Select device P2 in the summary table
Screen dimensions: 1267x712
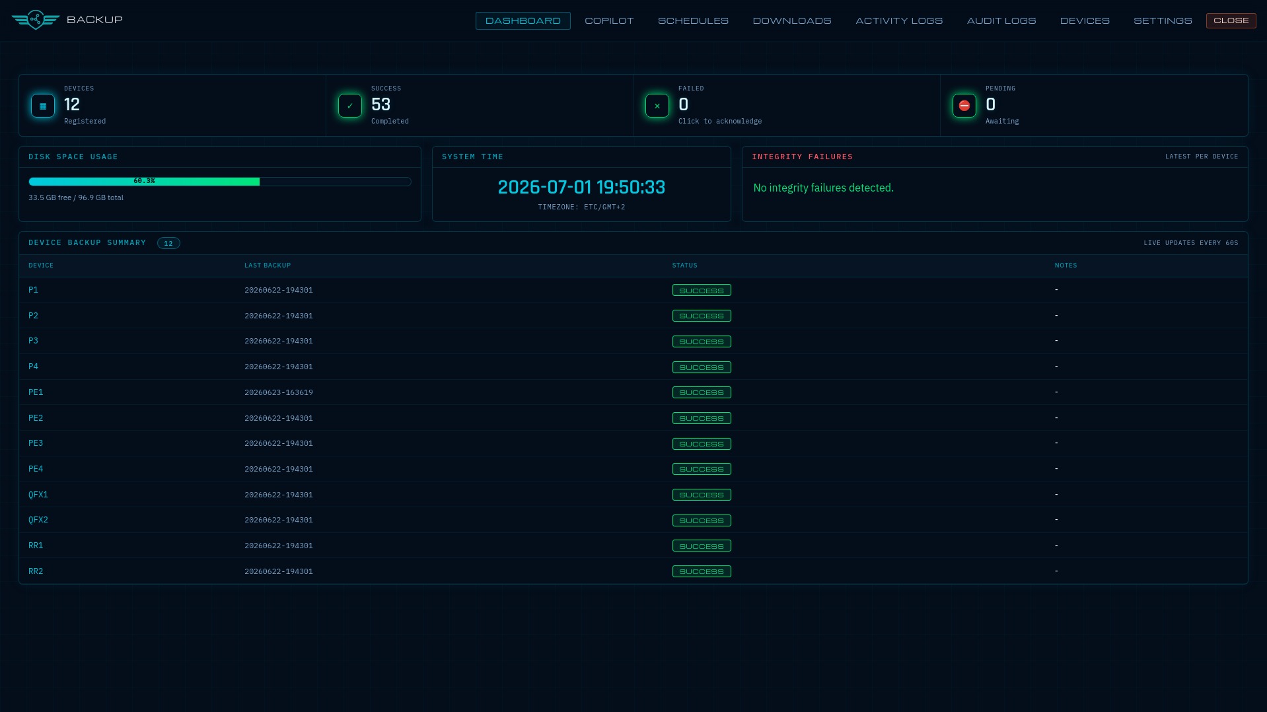[x=33, y=316]
